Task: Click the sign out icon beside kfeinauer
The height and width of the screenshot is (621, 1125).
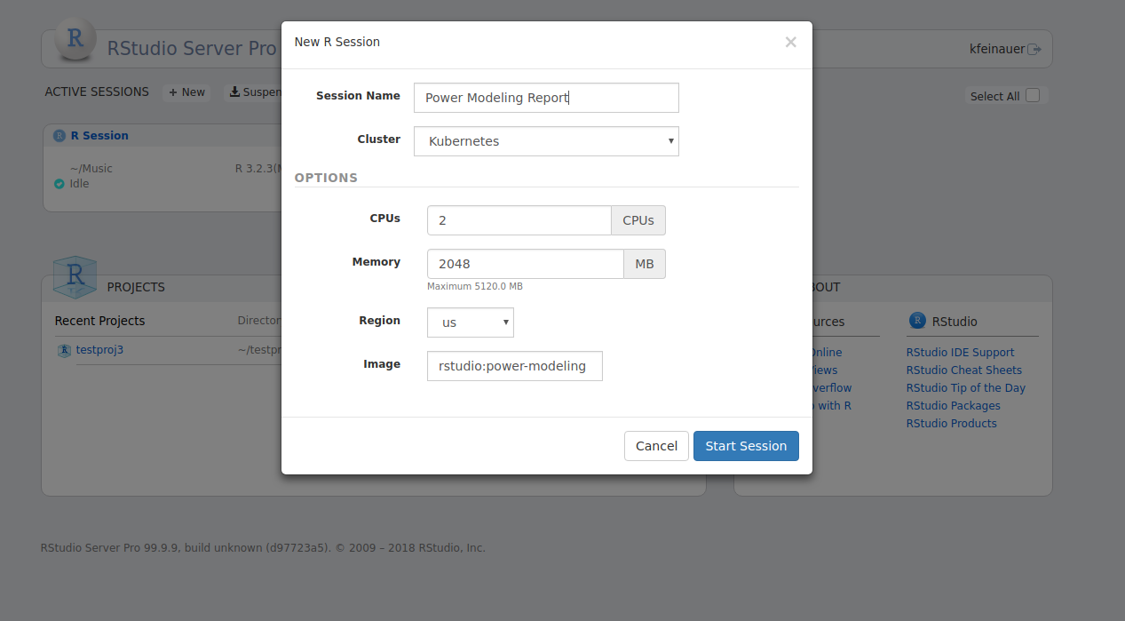Action: tap(1034, 50)
